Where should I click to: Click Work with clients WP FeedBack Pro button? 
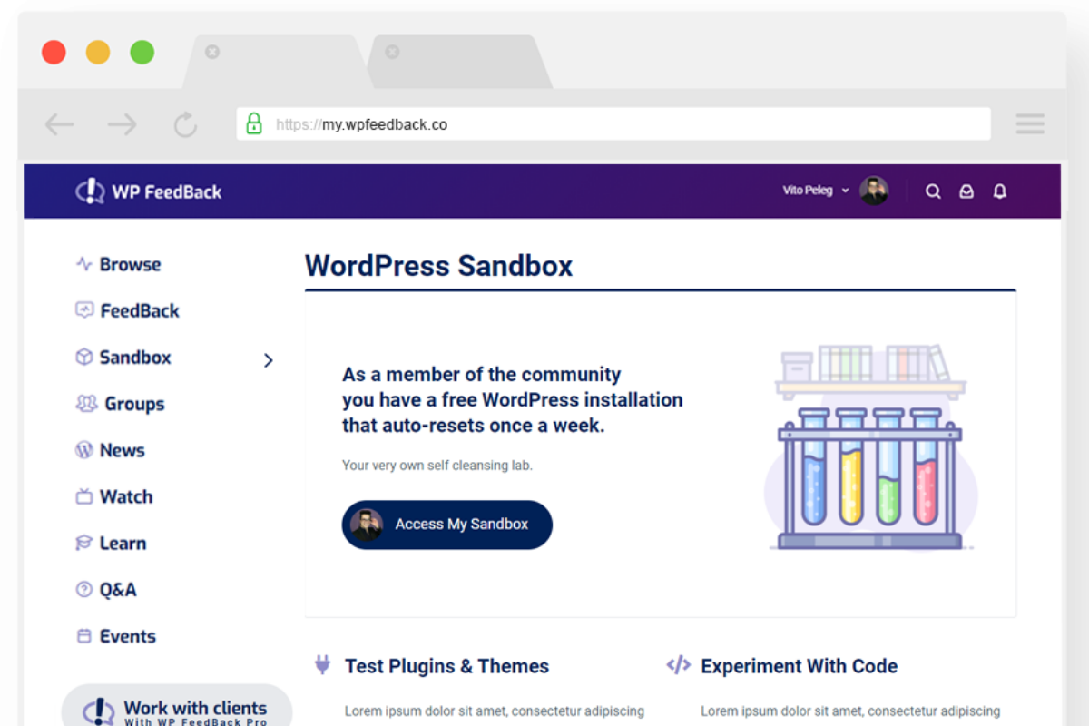coord(177,706)
